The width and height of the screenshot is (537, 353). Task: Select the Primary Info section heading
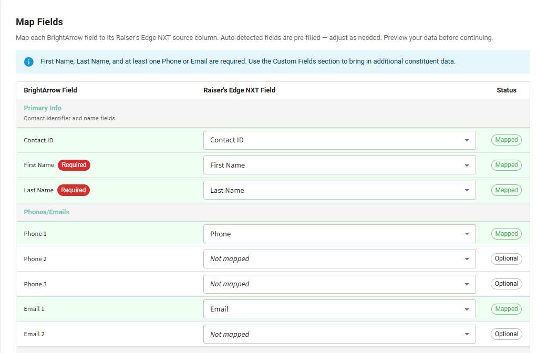point(43,108)
